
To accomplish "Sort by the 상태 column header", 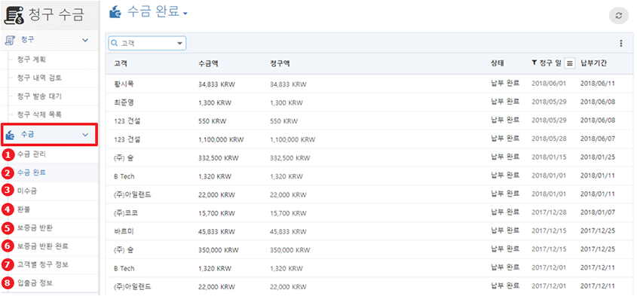I will tap(498, 63).
